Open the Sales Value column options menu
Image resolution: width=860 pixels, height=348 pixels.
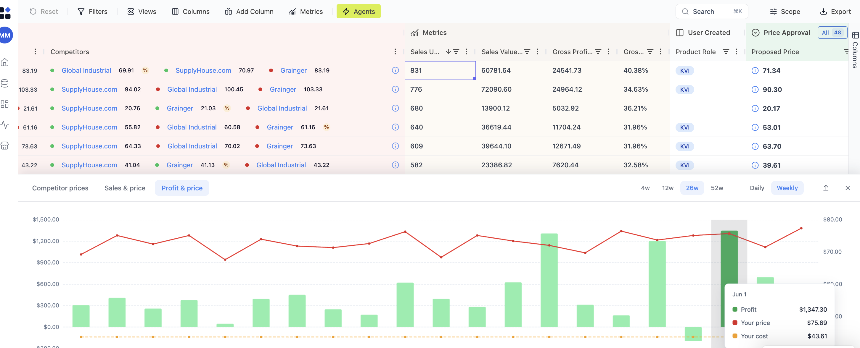pyautogui.click(x=538, y=52)
